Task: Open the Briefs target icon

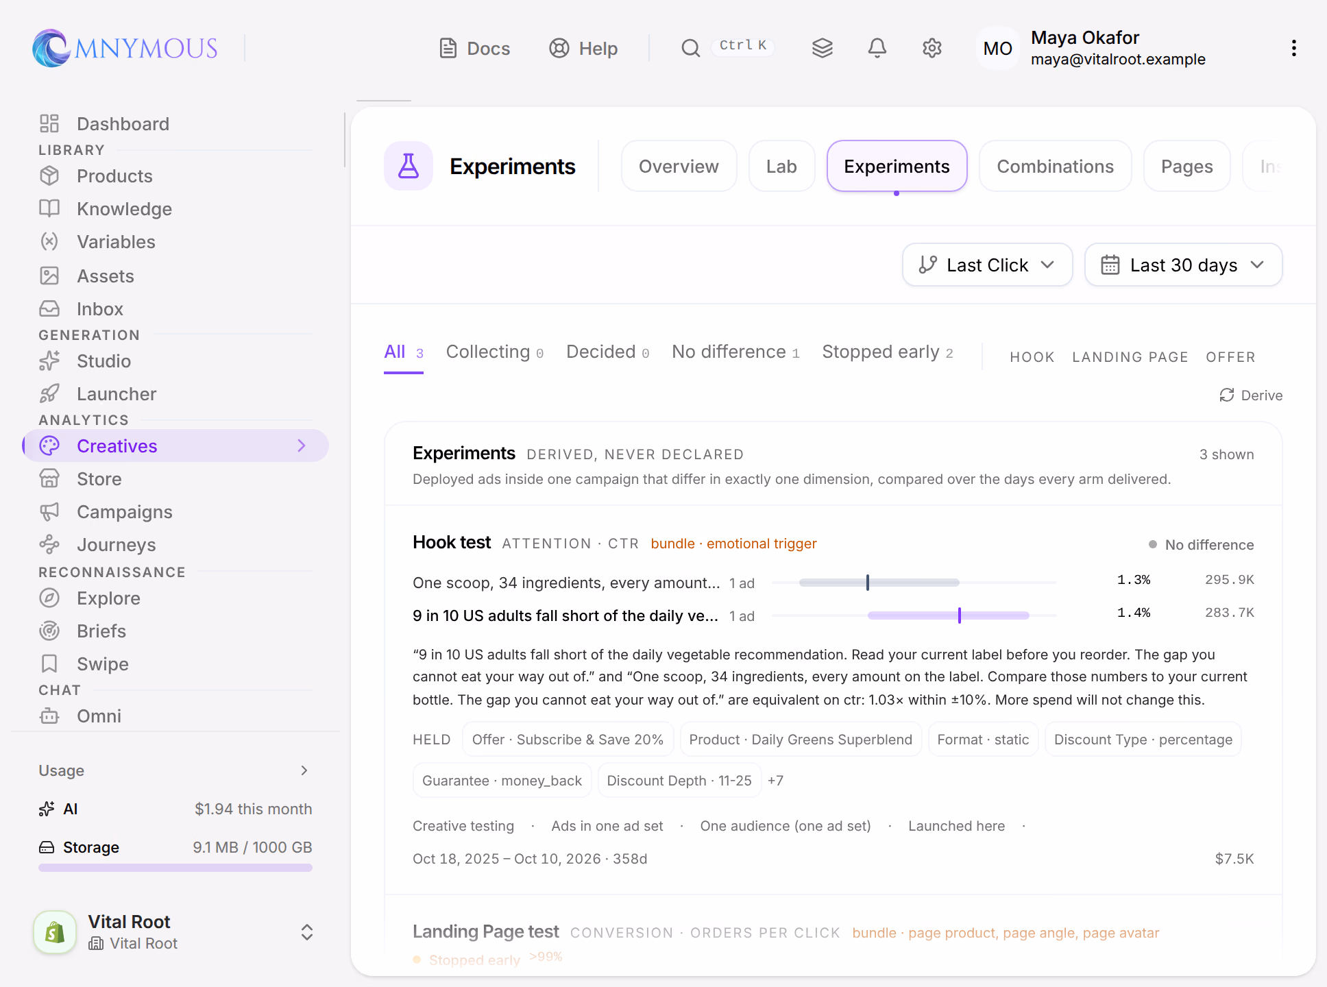Action: [49, 631]
